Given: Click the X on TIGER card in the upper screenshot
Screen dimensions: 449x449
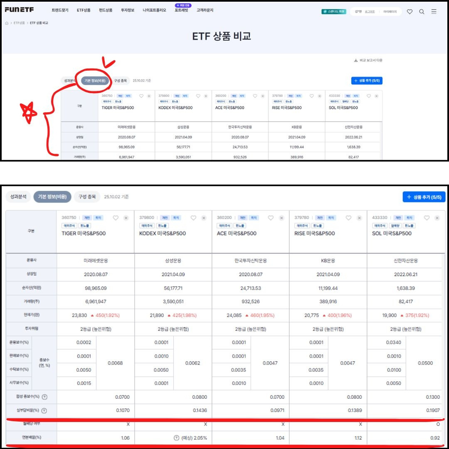Looking at the screenshot, I should tap(149, 96).
